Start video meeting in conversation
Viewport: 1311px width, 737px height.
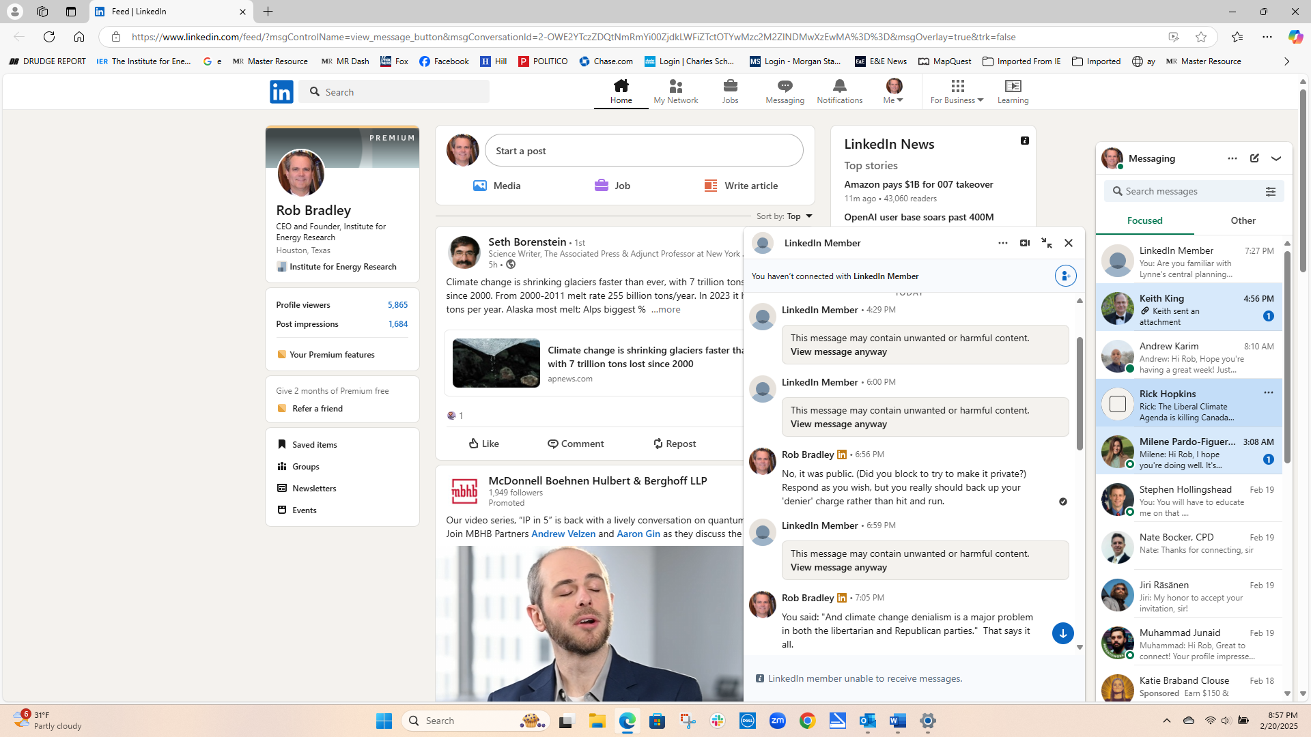pos(1025,243)
